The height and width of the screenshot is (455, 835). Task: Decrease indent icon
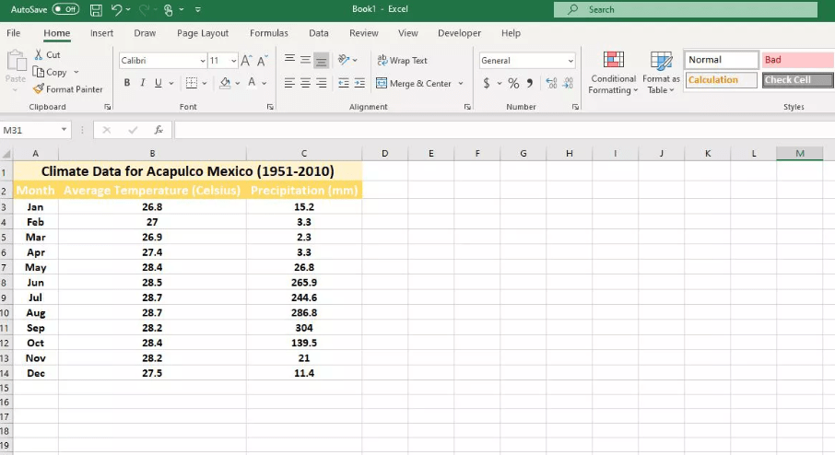(x=344, y=83)
